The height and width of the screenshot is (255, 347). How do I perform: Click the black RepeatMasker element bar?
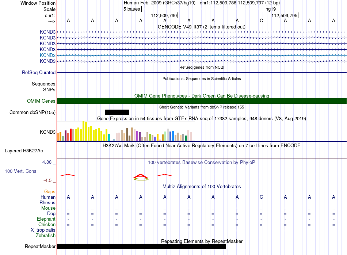click(x=141, y=246)
